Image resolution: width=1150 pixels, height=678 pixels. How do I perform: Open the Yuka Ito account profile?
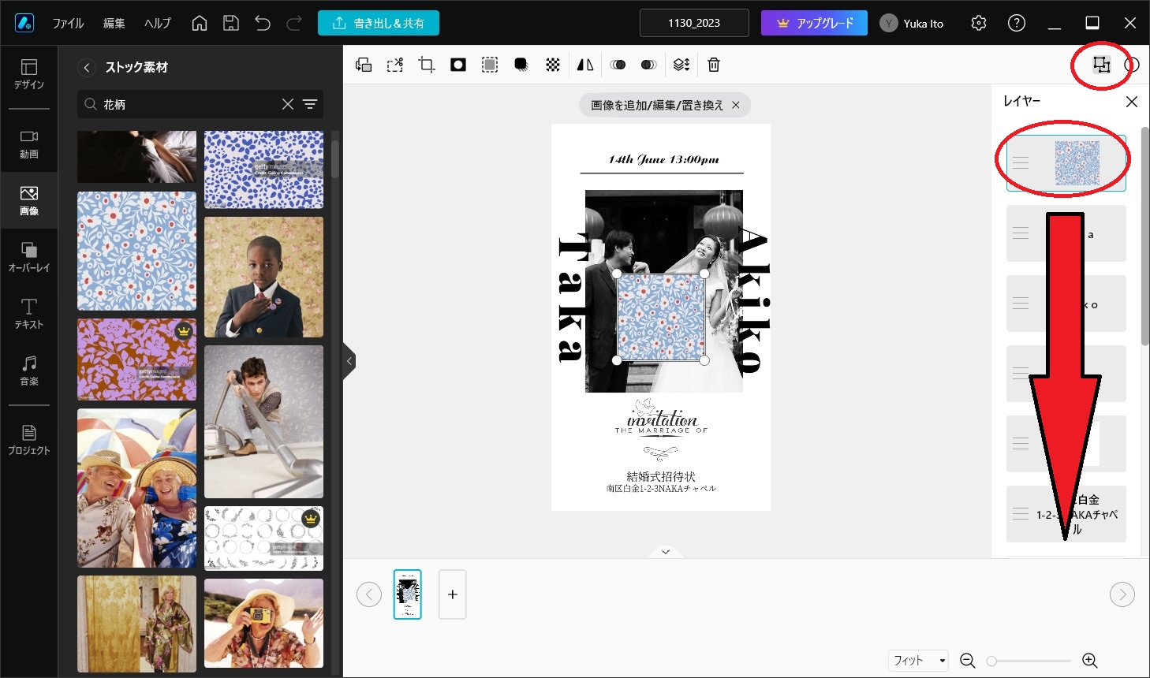click(912, 24)
